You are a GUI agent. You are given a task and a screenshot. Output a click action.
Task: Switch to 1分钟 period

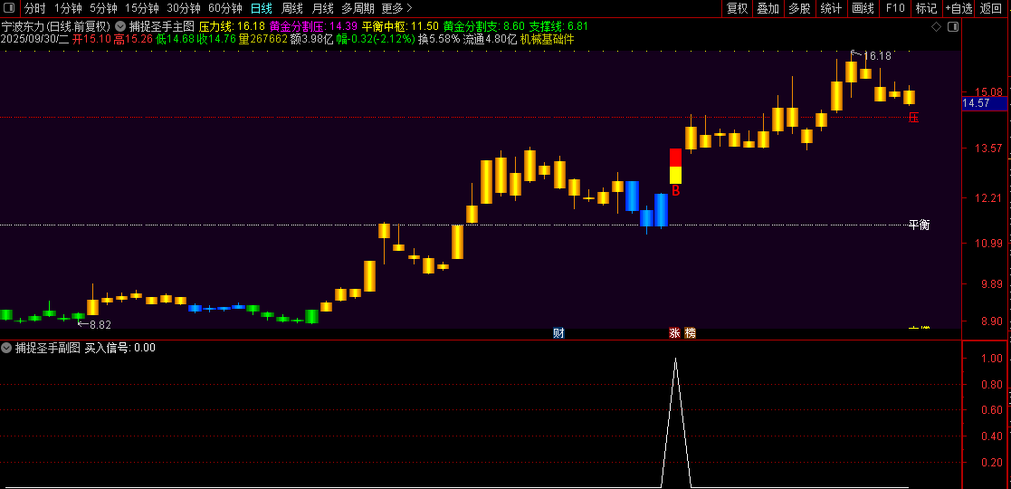point(68,8)
